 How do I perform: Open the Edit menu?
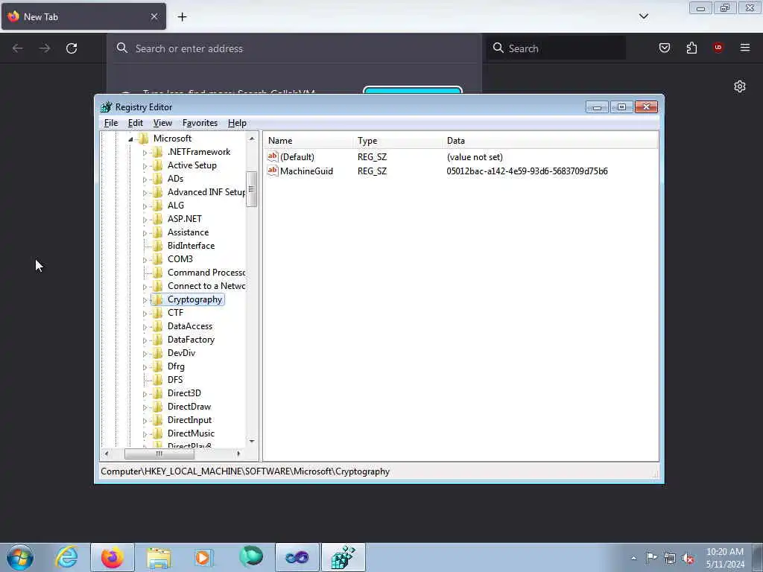(x=136, y=123)
